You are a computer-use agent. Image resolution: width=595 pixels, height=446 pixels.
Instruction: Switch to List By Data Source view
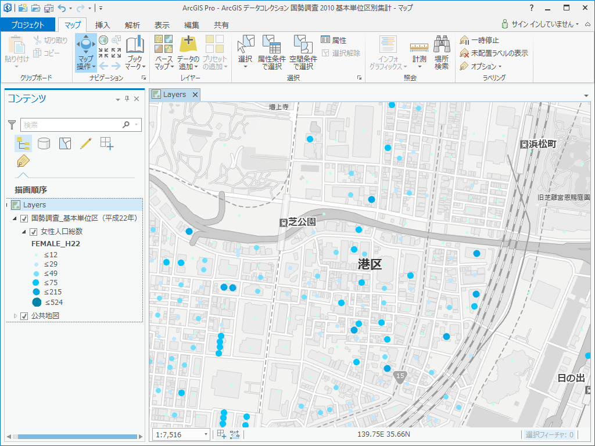coord(44,143)
